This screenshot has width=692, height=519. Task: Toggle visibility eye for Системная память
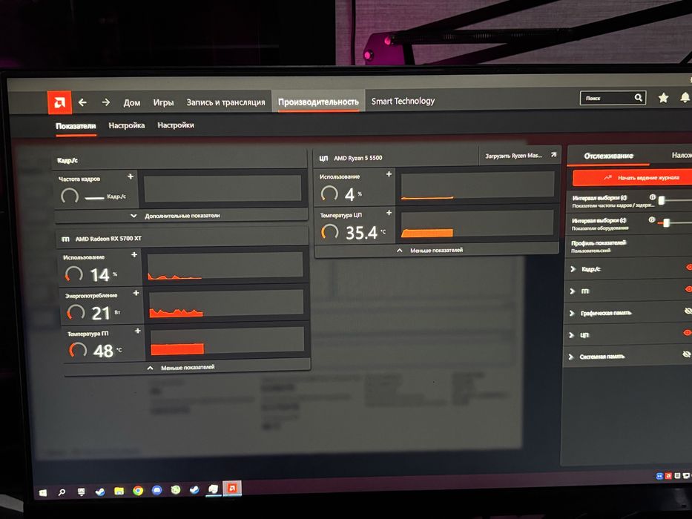coord(686,354)
